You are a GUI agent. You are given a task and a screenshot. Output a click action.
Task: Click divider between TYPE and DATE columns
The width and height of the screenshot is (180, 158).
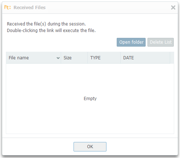coord(120,58)
